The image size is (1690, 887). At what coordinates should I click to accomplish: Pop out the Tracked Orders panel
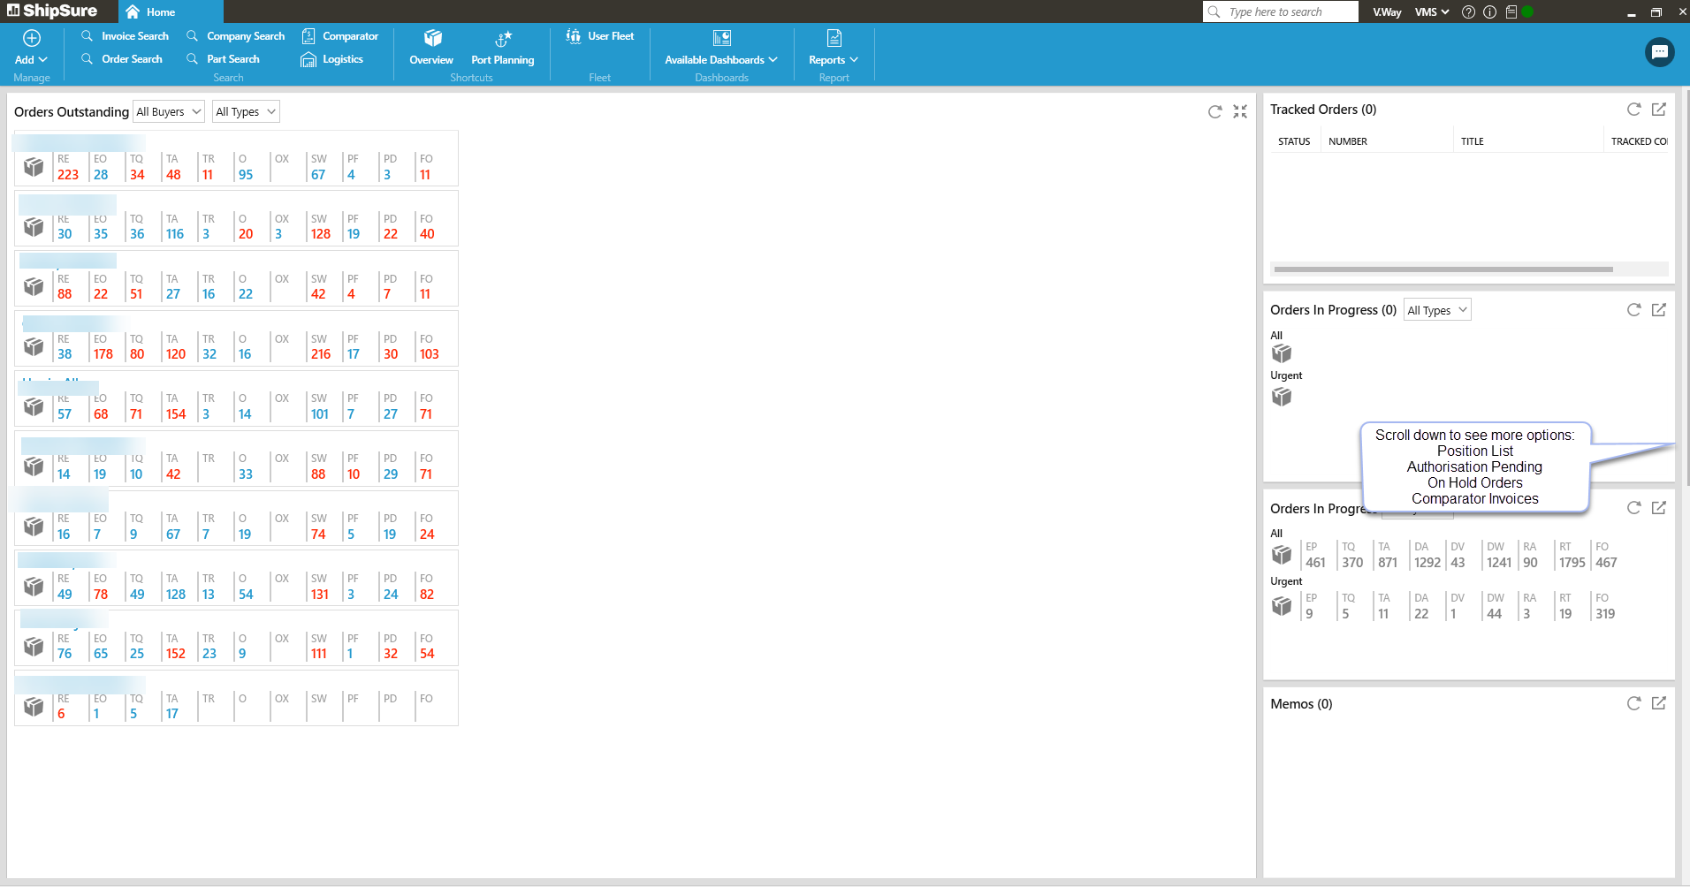click(1658, 110)
